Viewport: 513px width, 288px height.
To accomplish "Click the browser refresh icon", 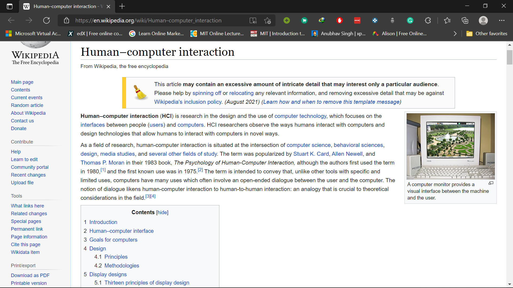I will 46,21.
